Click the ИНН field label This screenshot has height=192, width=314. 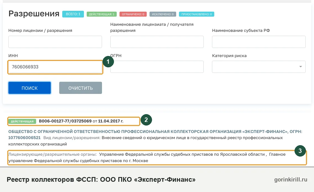(13, 56)
